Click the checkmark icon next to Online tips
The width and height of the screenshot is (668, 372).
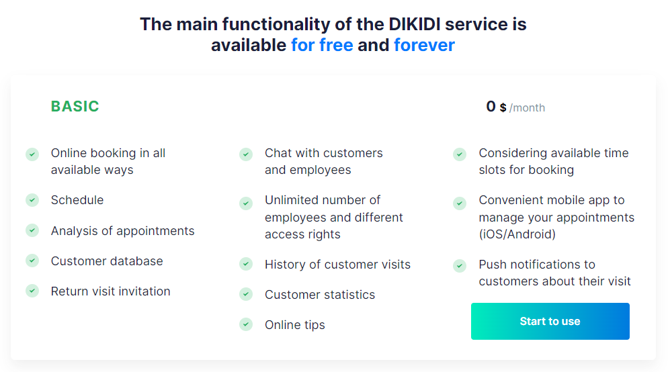coord(246,324)
